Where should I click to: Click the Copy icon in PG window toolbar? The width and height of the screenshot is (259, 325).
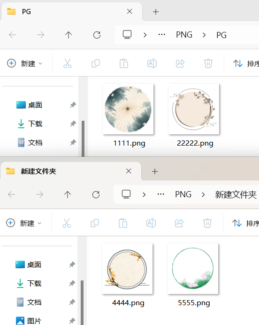click(96, 63)
